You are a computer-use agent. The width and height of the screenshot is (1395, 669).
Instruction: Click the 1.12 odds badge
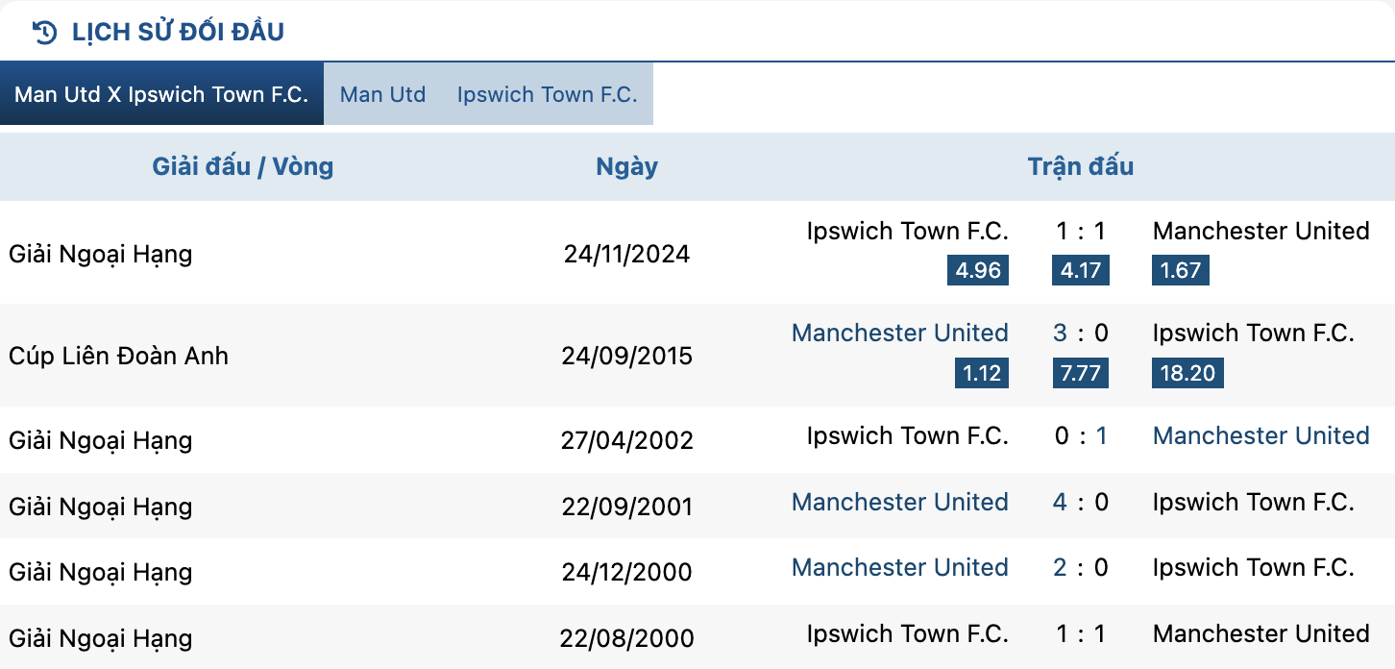click(982, 373)
